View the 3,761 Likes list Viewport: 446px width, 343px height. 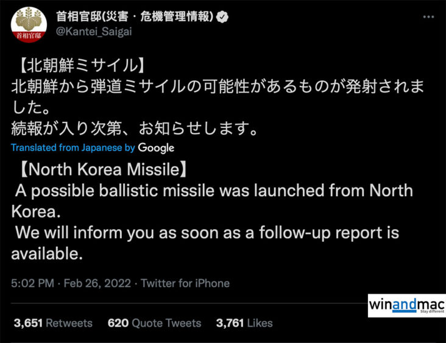(x=244, y=323)
